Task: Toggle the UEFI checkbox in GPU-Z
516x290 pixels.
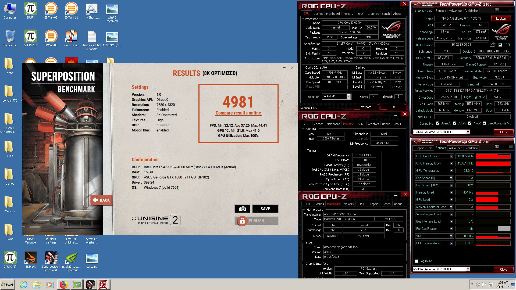Action: coord(500,45)
